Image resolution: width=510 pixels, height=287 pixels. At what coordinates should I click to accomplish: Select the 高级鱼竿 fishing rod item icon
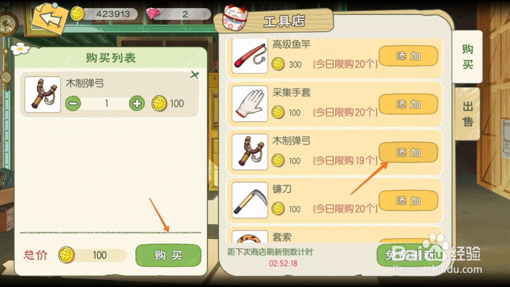250,56
